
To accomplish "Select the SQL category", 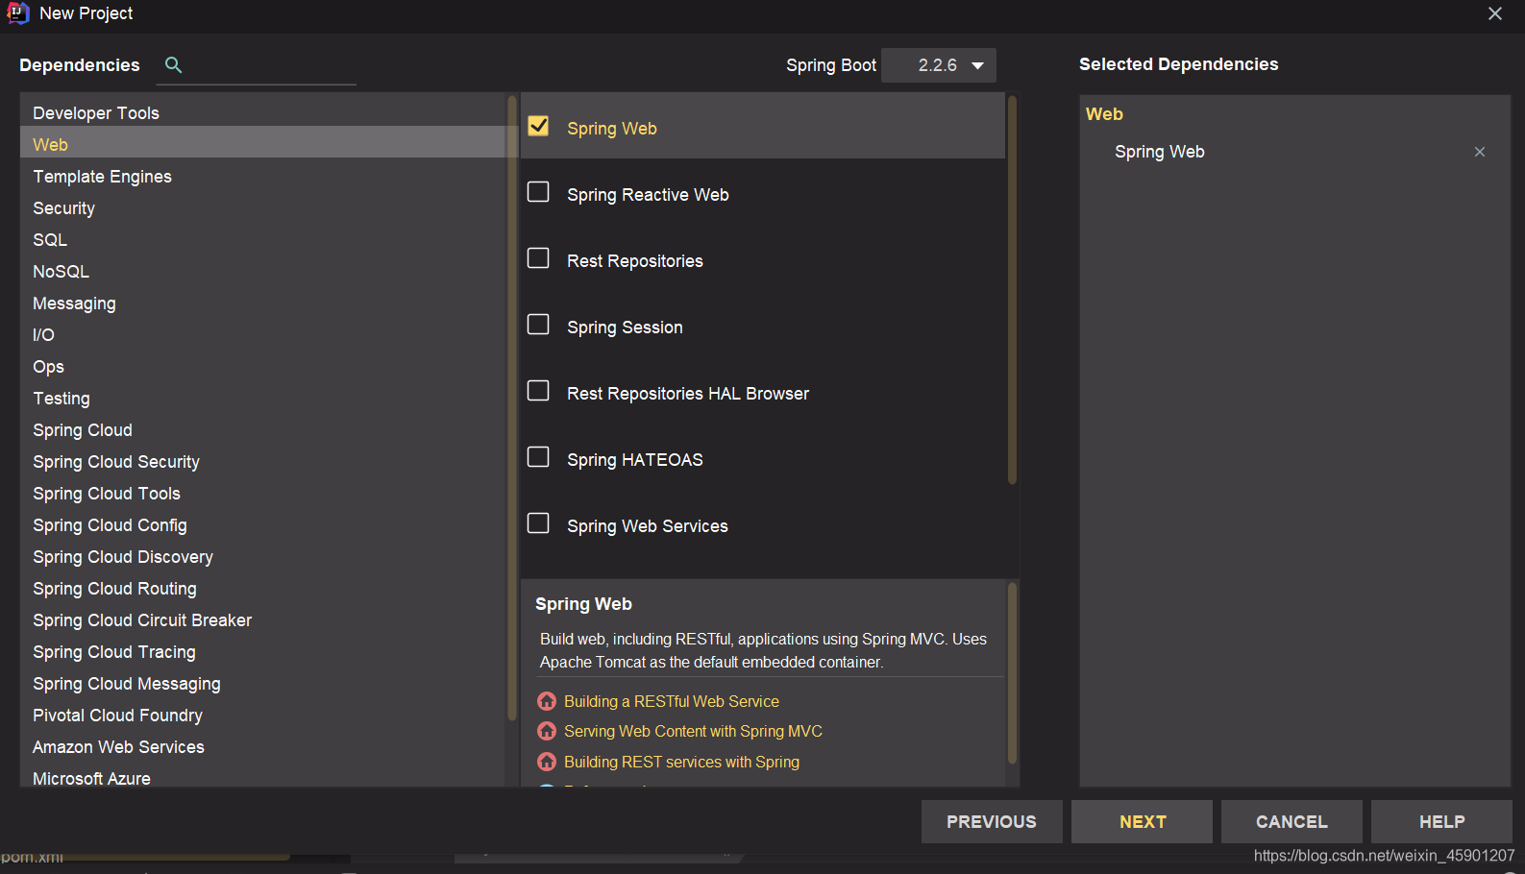I will click(x=263, y=240).
